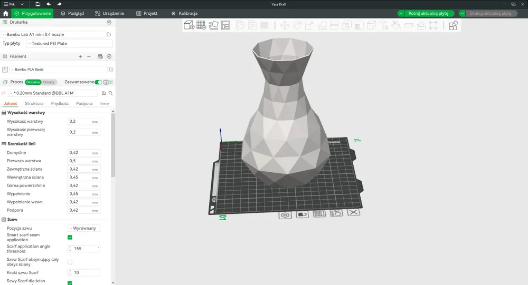
Task: Switch to the Kalibracja tab
Action: click(184, 14)
